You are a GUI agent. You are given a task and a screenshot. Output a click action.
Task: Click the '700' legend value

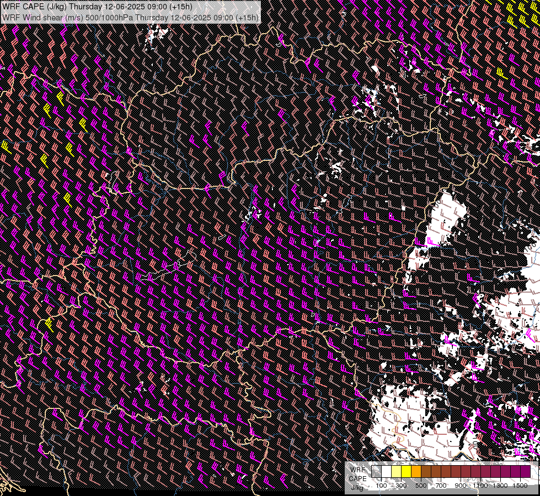tap(441, 486)
